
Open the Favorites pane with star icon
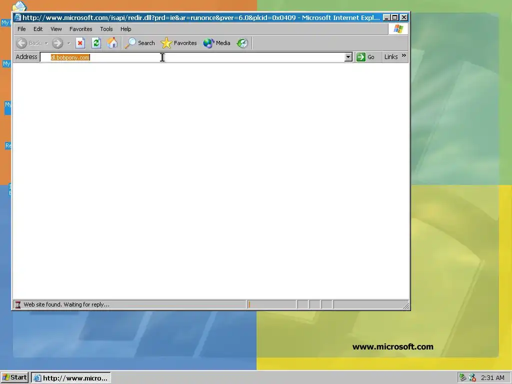[x=179, y=43]
